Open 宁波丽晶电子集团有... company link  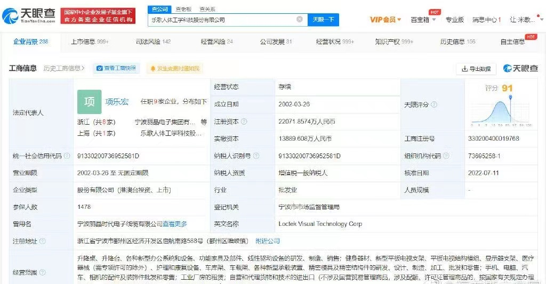point(165,122)
